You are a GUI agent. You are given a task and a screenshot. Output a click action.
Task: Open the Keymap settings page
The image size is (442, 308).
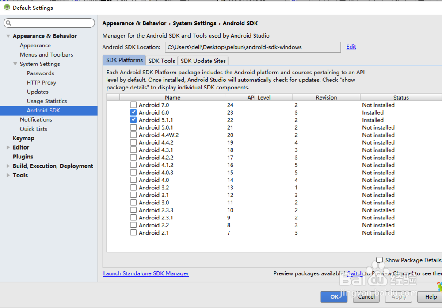pyautogui.click(x=23, y=139)
